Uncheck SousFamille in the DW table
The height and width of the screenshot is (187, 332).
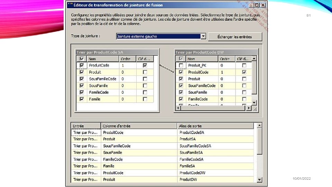[x=181, y=92]
